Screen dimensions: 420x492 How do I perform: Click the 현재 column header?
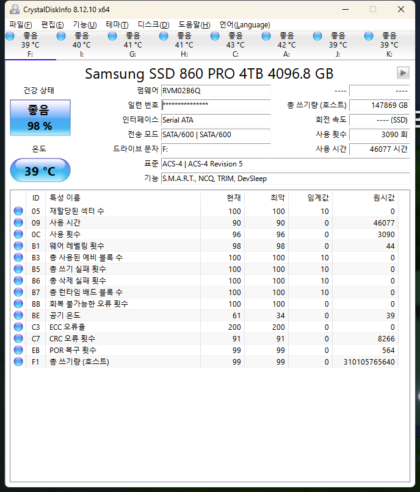(x=223, y=198)
